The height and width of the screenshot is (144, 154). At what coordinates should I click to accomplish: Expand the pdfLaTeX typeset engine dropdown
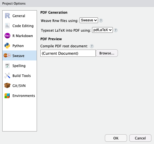point(102,30)
